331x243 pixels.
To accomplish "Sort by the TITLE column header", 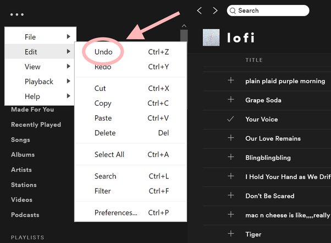I will 254,60.
